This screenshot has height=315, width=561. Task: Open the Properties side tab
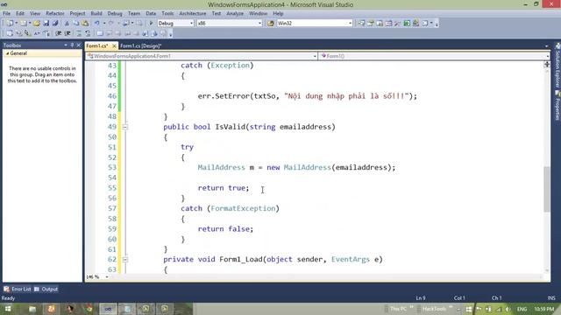pos(557,106)
